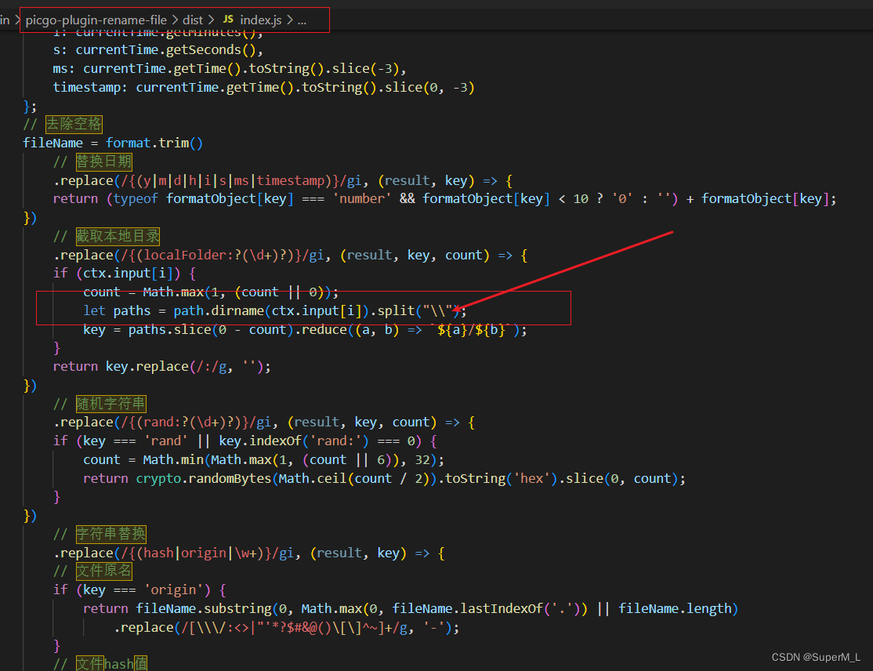
Task: Open the picgo-plugin-rename-file breadcrumb
Action: pyautogui.click(x=96, y=20)
